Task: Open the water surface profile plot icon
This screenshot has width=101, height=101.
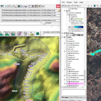Action: (9, 6)
